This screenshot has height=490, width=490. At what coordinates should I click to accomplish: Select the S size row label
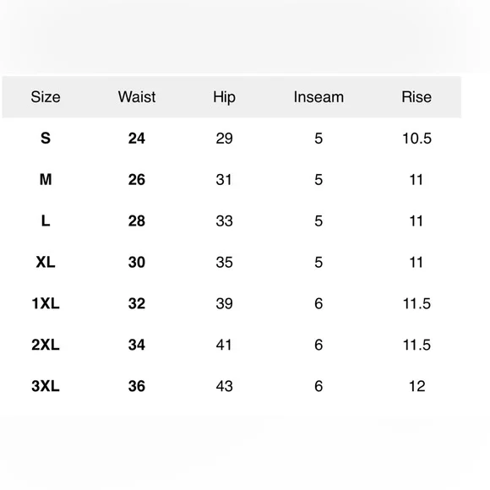[x=46, y=138]
